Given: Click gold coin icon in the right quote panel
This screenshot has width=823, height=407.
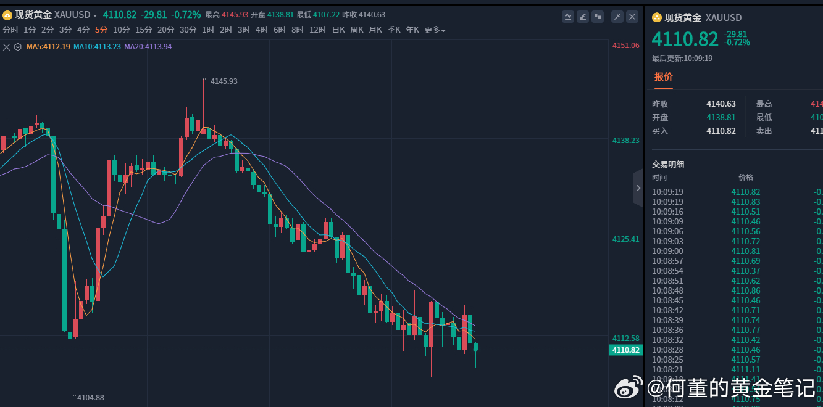Looking at the screenshot, I should point(657,17).
